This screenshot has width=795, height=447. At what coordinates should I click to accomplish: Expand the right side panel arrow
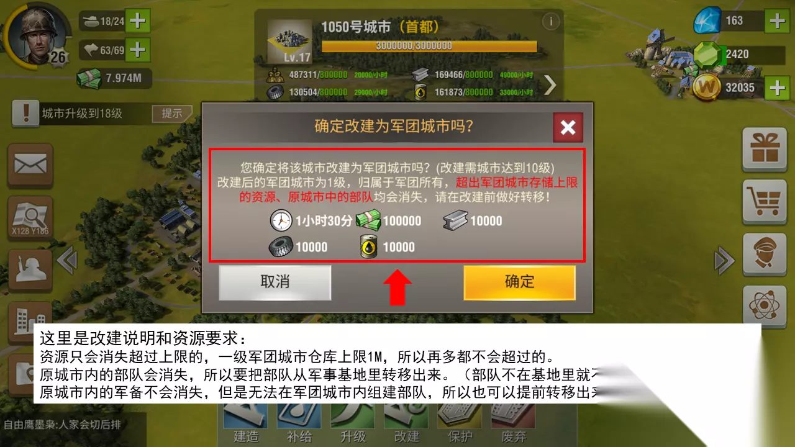[724, 260]
